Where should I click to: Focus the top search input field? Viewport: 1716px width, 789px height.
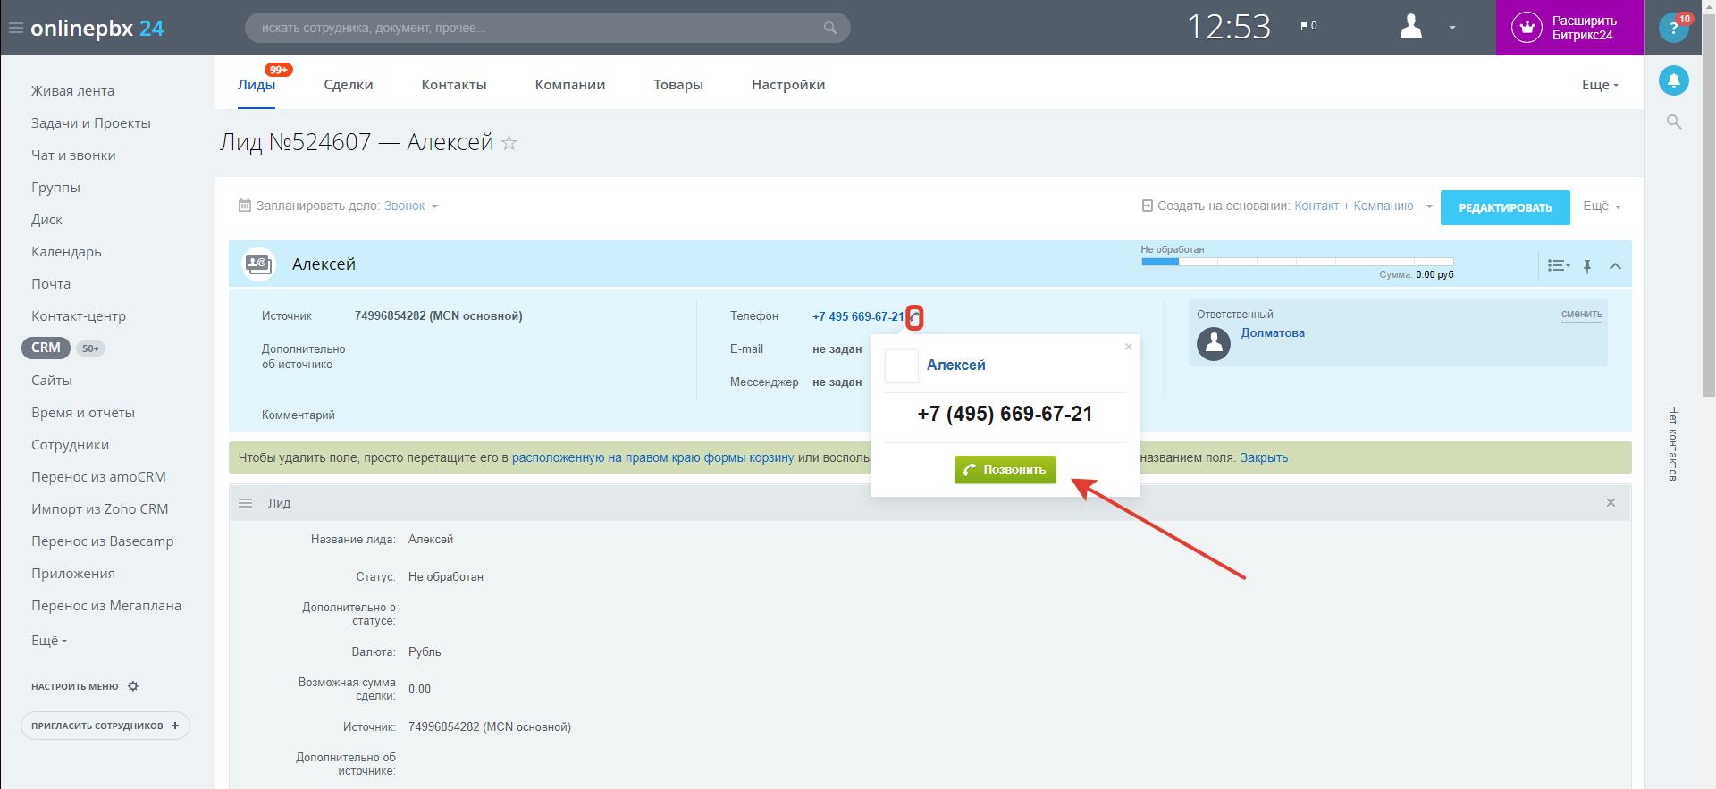(547, 28)
